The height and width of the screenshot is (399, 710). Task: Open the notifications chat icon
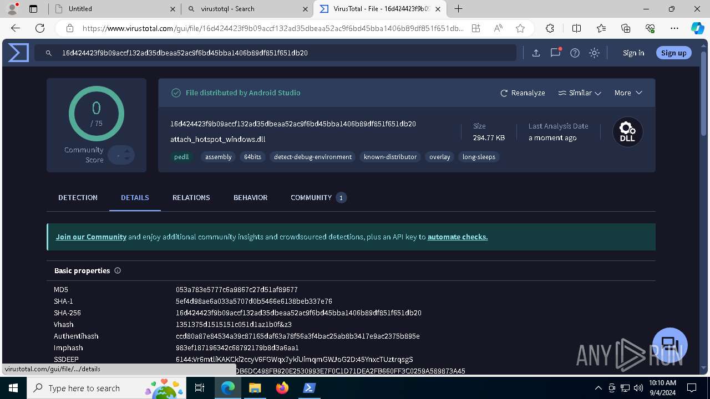coord(555,53)
